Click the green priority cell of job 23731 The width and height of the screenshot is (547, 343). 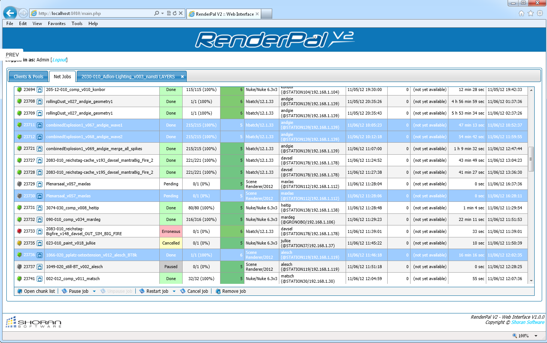(x=232, y=208)
